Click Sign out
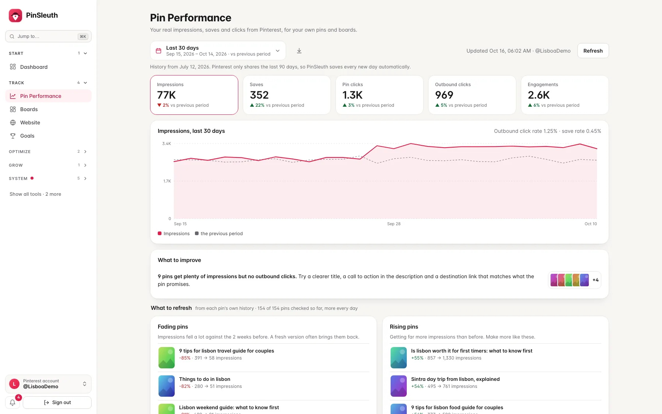Viewport: 662px width, 414px height. pos(57,403)
